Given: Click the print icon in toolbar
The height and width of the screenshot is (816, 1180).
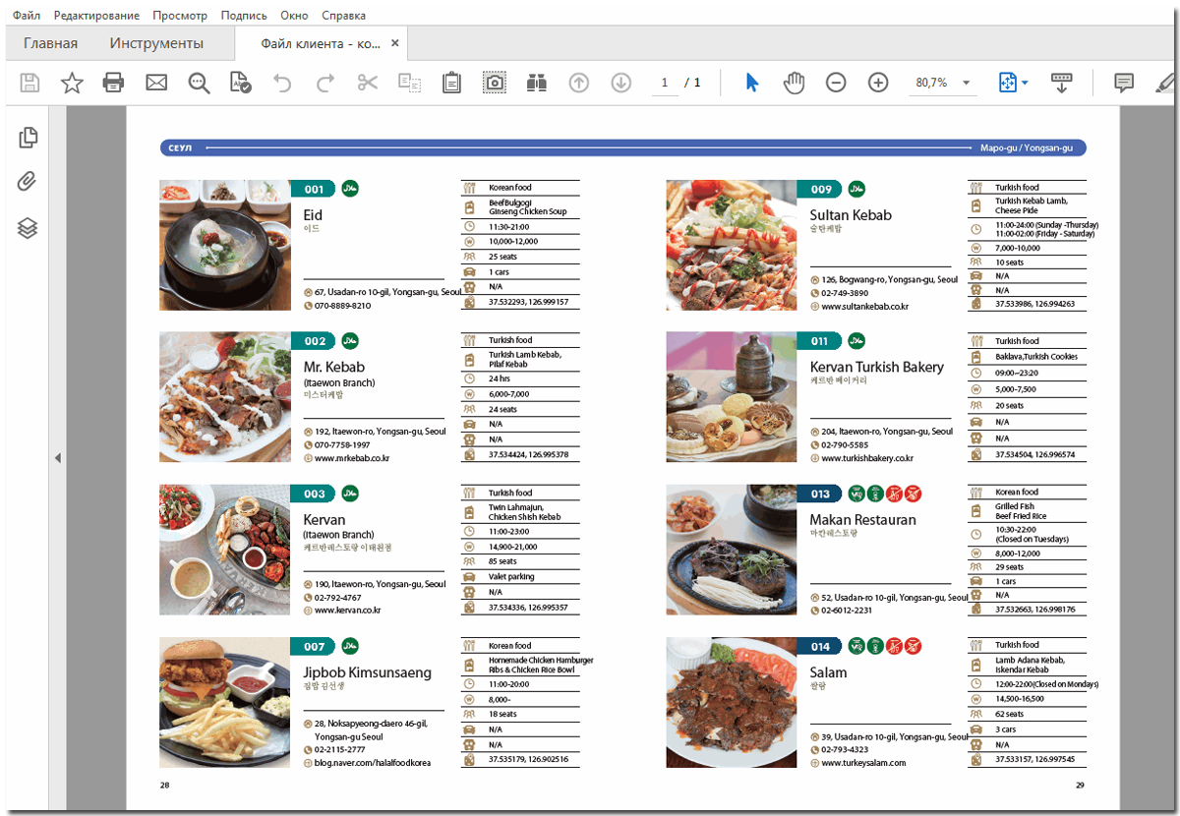Looking at the screenshot, I should pyautogui.click(x=114, y=83).
